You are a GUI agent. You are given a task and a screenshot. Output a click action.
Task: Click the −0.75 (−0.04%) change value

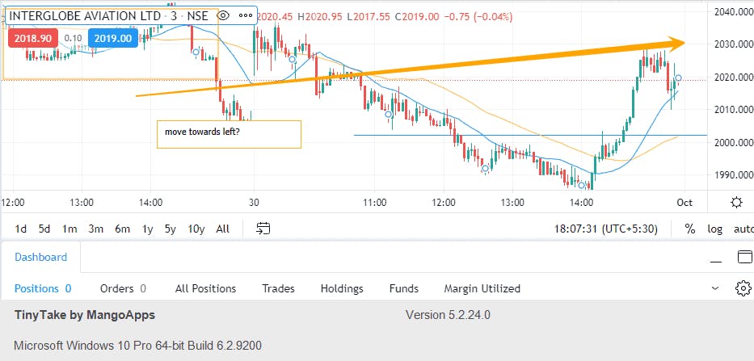[478, 17]
